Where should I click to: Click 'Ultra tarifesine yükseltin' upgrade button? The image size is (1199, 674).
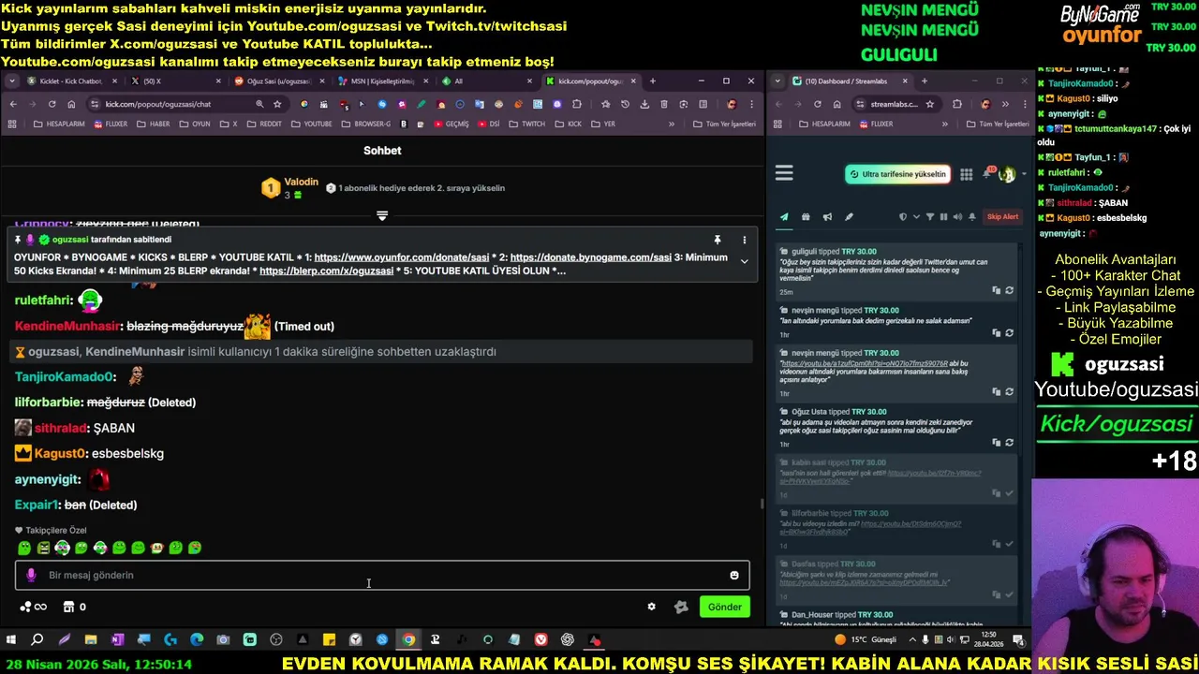point(897,174)
